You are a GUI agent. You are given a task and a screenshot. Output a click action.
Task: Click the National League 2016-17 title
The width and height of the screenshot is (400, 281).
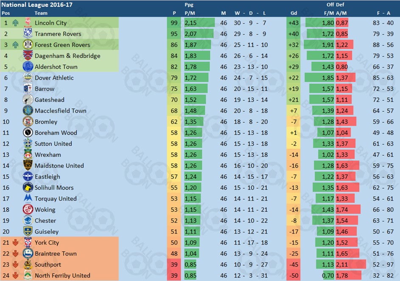[37, 5]
